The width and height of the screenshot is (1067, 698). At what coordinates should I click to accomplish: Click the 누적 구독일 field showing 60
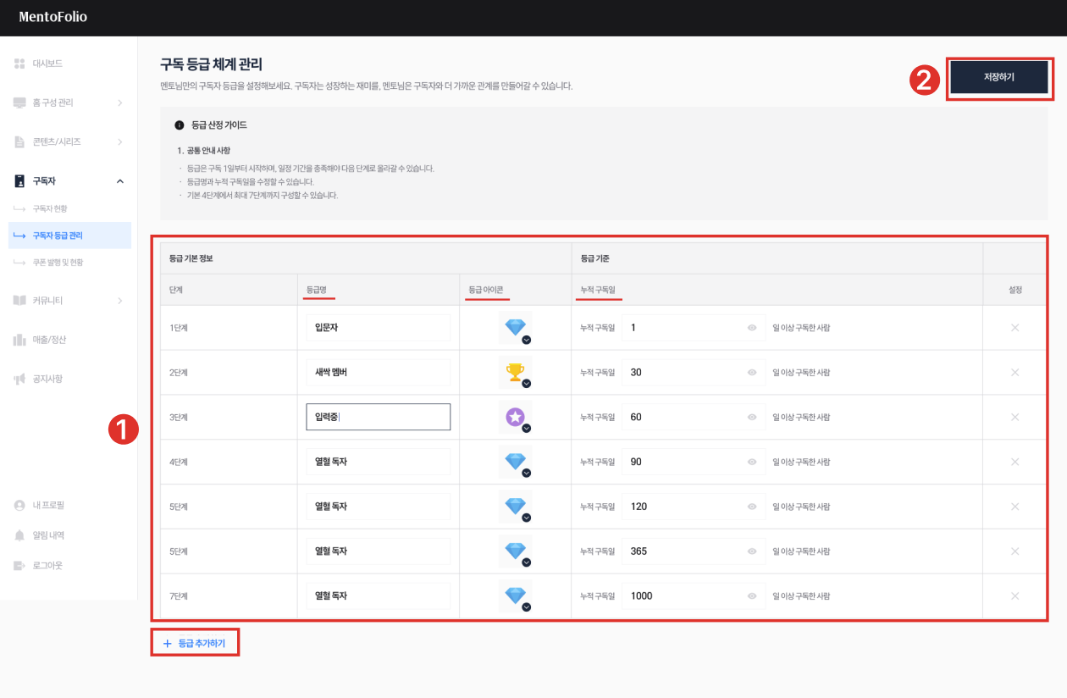694,417
